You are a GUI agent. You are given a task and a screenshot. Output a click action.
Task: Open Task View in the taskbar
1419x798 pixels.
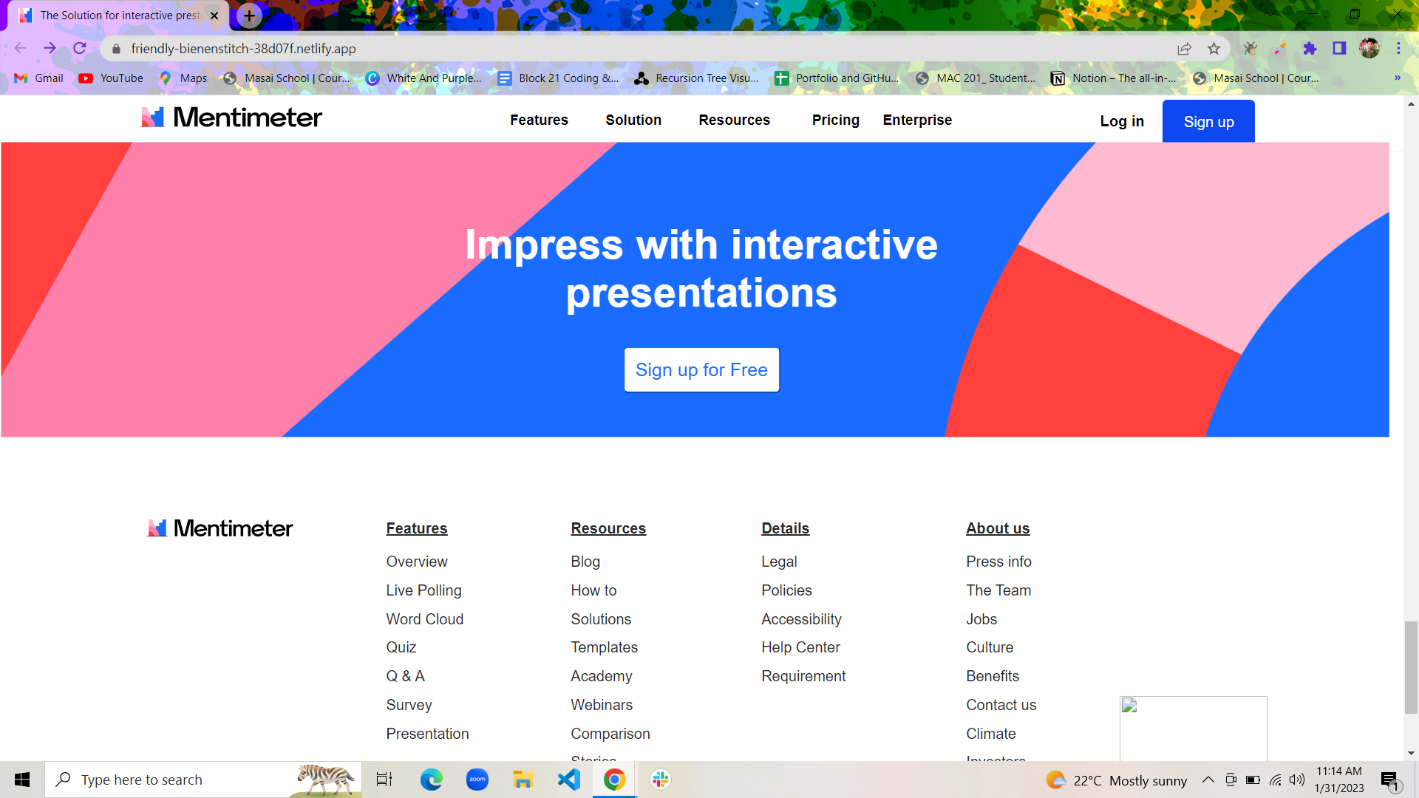click(x=384, y=780)
